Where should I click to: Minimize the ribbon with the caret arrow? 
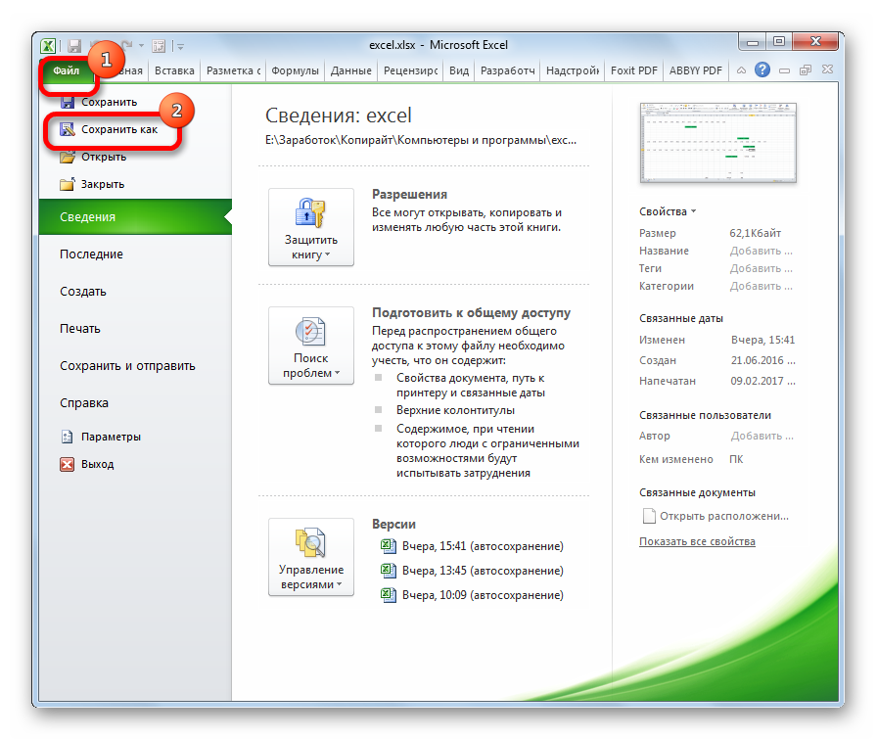[741, 70]
